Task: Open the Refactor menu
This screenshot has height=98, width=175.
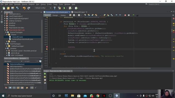Action: tap(32, 4)
